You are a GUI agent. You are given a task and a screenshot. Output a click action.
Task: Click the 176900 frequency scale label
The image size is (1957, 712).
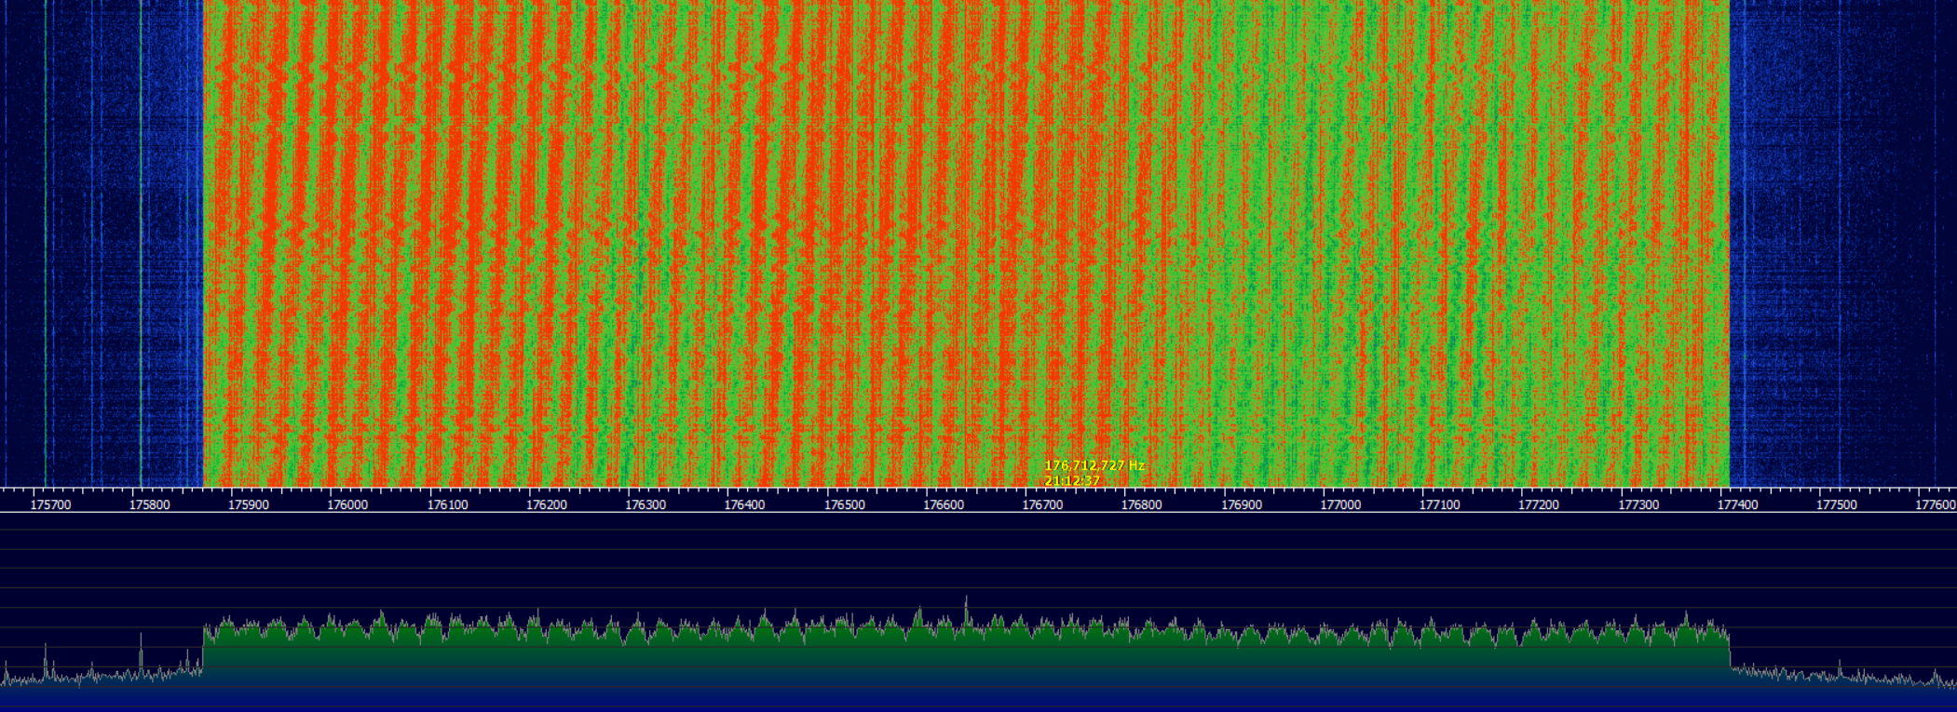(1242, 504)
